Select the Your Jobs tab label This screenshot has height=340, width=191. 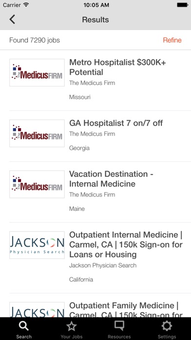click(72, 337)
